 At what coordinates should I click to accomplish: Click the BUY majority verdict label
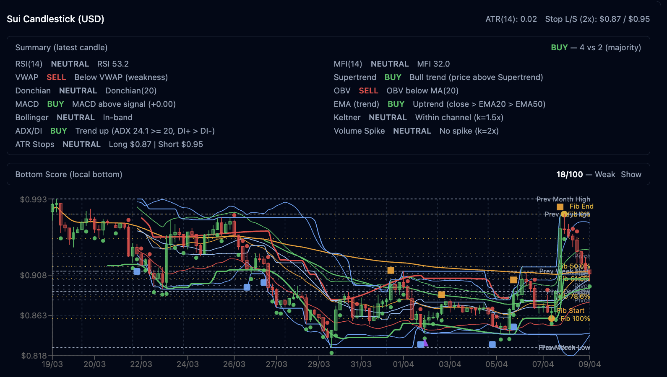[559, 47]
